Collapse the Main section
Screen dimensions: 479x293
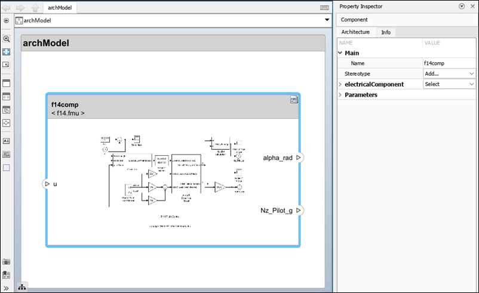click(x=340, y=53)
